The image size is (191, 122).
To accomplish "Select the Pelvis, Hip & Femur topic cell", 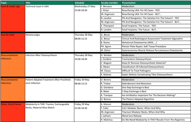I will (x=13, y=112).
